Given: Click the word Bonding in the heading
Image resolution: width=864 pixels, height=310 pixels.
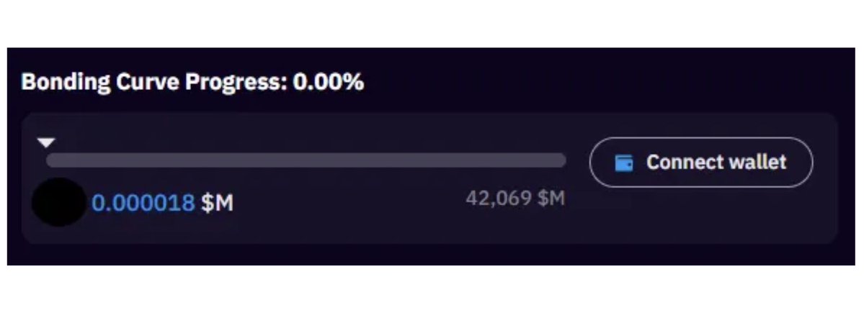Looking at the screenshot, I should tap(66, 83).
